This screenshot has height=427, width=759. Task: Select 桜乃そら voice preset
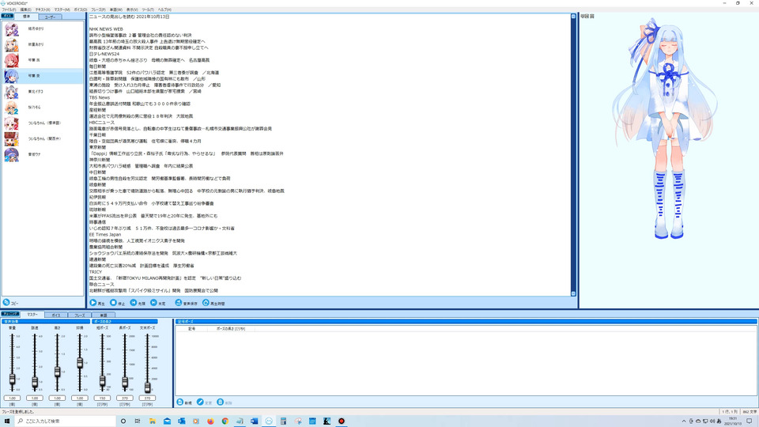(x=43, y=108)
